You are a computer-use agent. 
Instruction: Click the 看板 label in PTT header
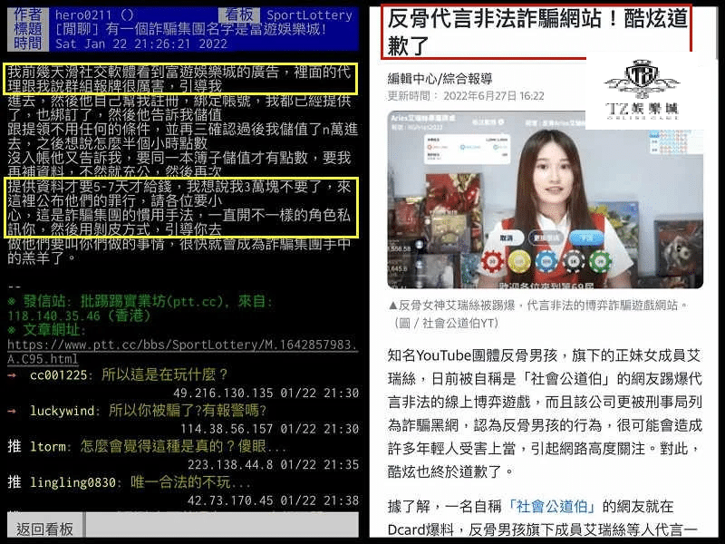(x=239, y=15)
